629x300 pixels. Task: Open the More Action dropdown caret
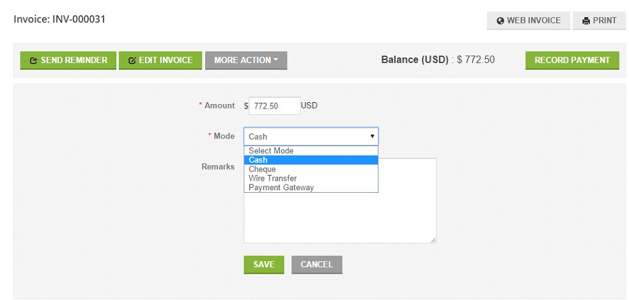click(x=276, y=60)
